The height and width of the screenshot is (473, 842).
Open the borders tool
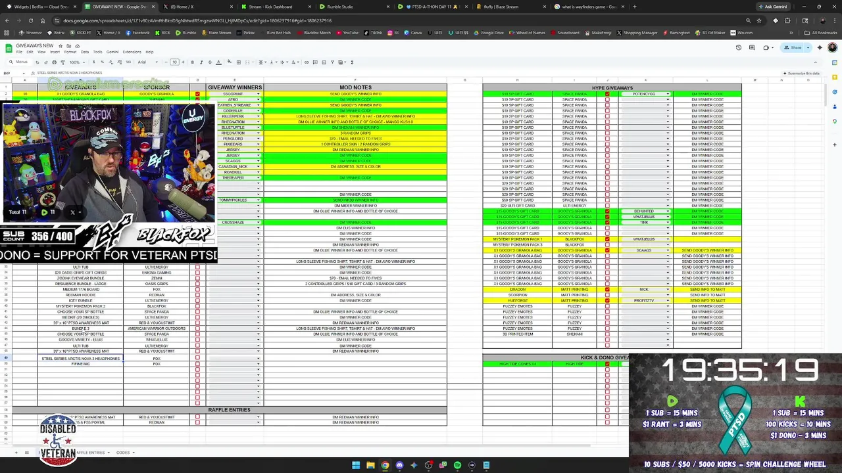239,62
